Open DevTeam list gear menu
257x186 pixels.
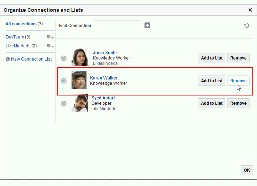(x=50, y=37)
